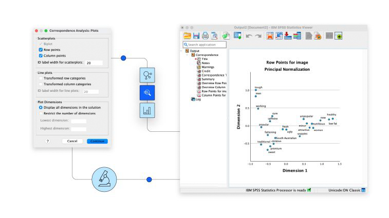Click chart title Row Points for image
This screenshot has height=218, width=389.
point(287,63)
